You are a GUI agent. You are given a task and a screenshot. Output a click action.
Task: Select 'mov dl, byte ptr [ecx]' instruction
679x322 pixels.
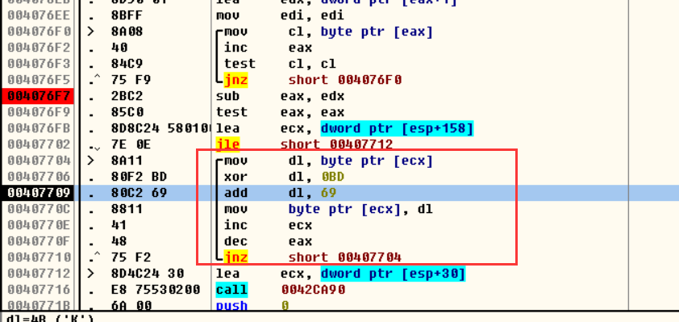(328, 161)
